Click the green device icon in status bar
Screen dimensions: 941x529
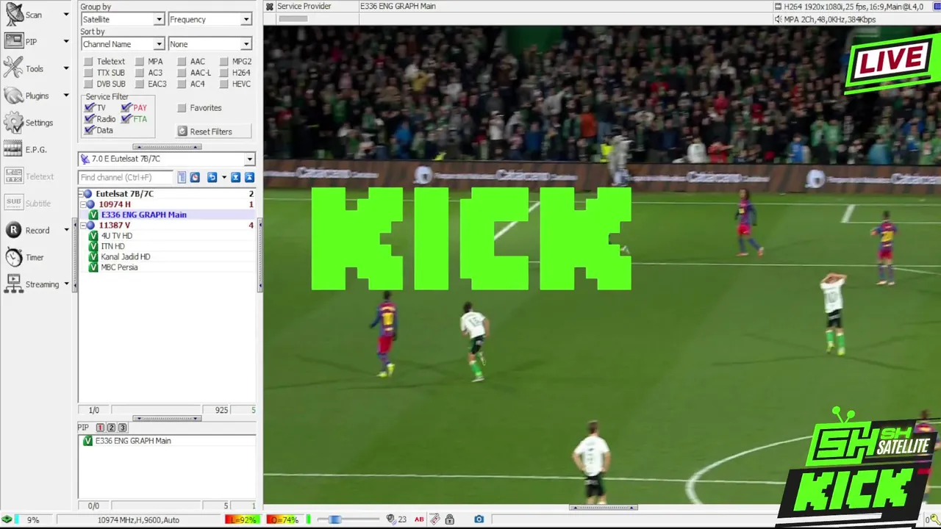click(x=7, y=519)
